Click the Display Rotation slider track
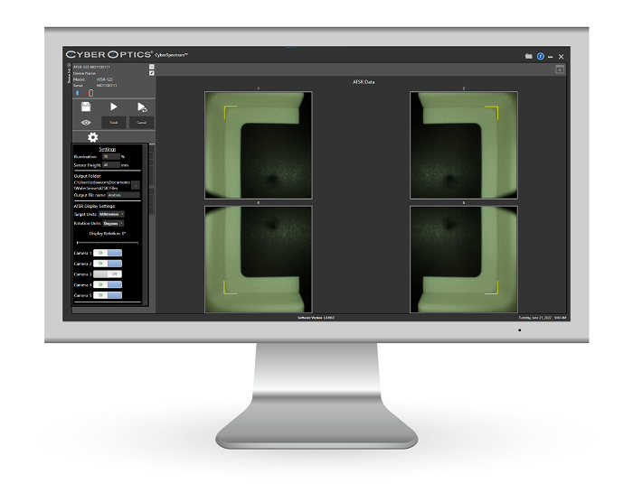Screen dimensions: 633x492 [107, 242]
